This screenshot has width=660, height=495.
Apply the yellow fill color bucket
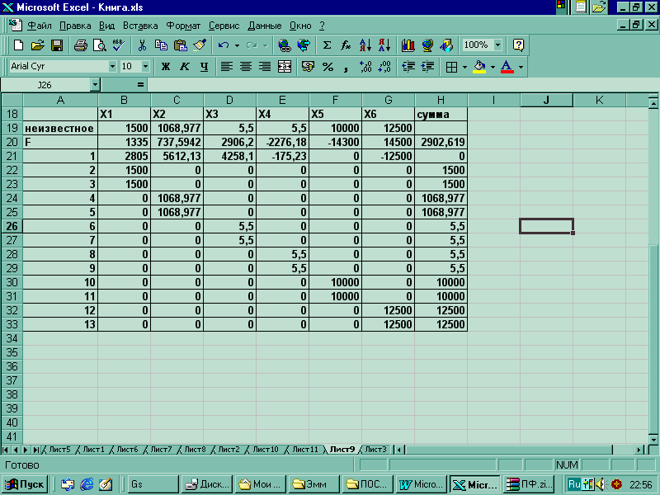pyautogui.click(x=479, y=67)
